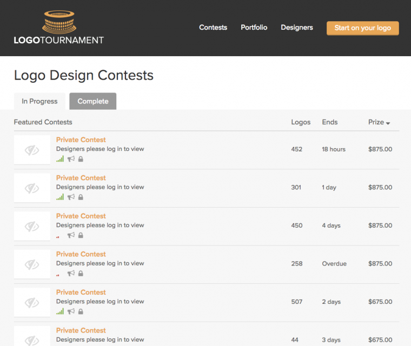
Task: Click the green signal bars in the 507-logo contest row
Action: 60,311
